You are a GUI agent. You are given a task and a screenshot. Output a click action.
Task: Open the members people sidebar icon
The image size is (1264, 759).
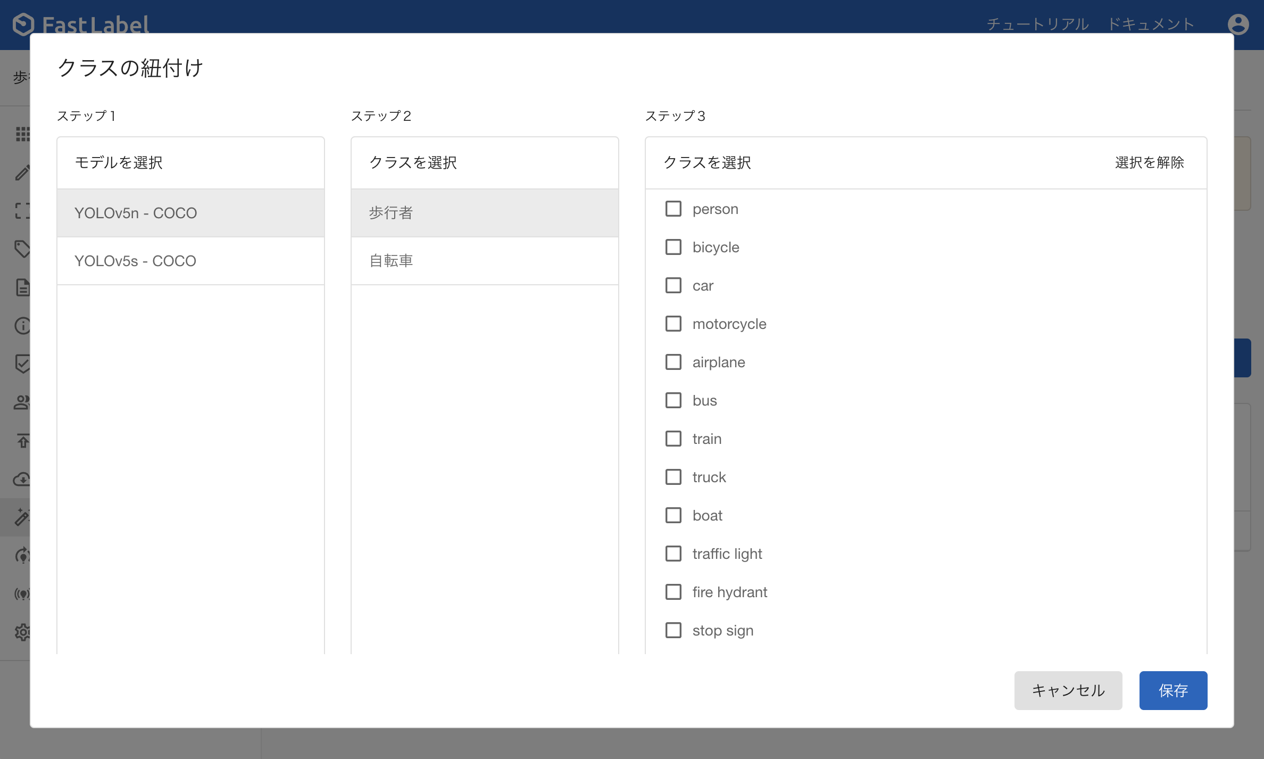pyautogui.click(x=22, y=402)
